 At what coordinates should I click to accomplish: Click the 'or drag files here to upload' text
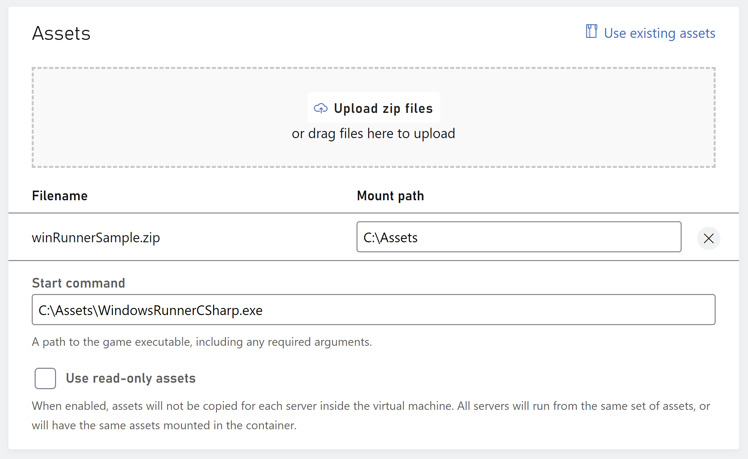(373, 134)
